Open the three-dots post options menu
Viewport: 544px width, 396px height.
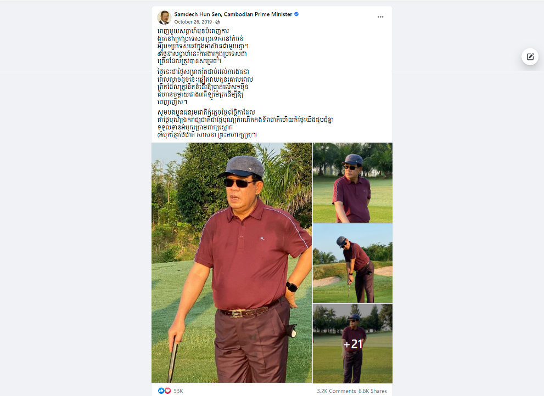(380, 16)
